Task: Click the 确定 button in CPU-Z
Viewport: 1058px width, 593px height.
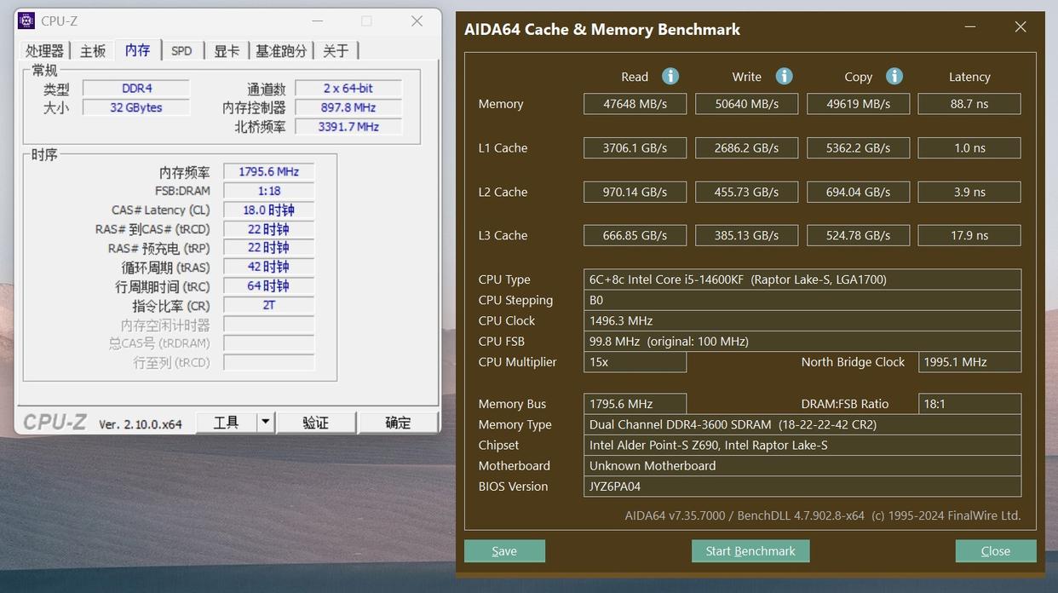Action: (398, 423)
